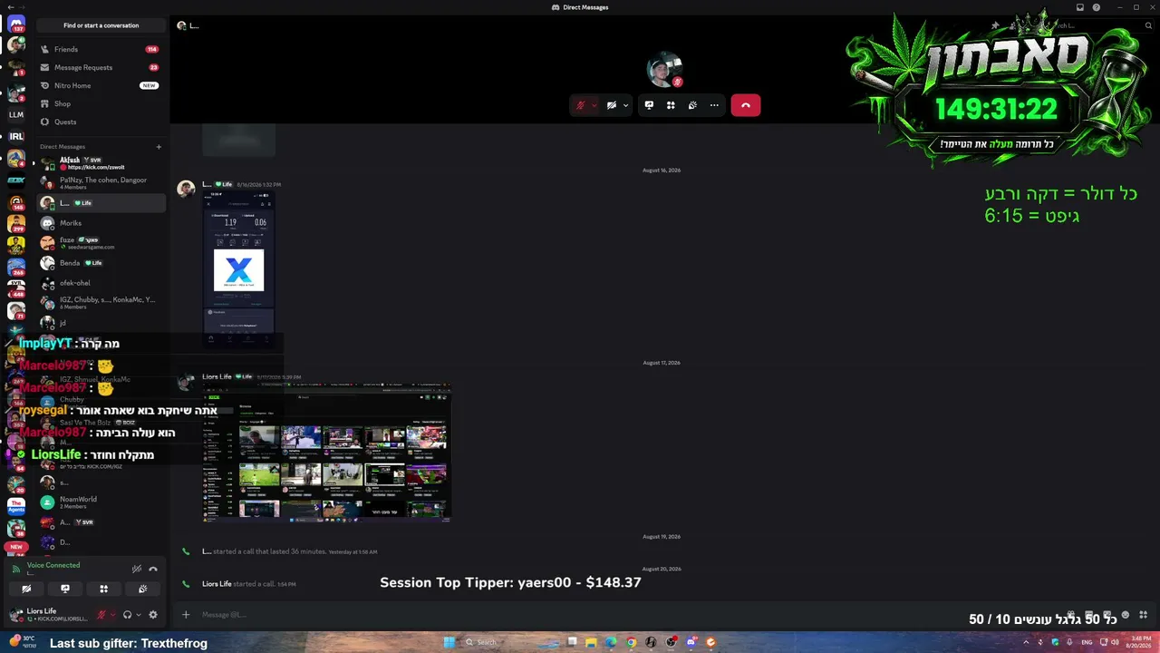Open Quests page
The image size is (1160, 653).
tap(101, 122)
